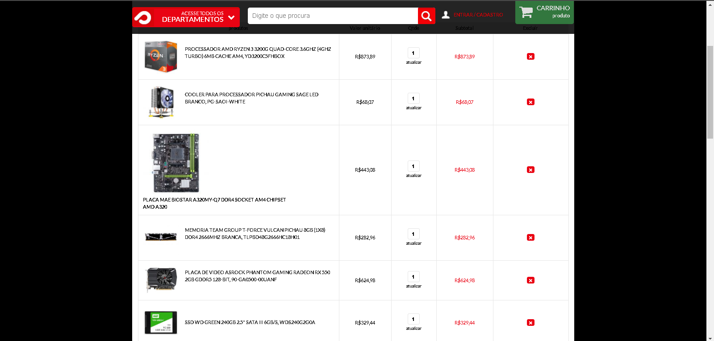Viewport: 714px width, 341px height.
Task: Click atualizar under Radeon RX 550 quantity
Action: tap(413, 286)
